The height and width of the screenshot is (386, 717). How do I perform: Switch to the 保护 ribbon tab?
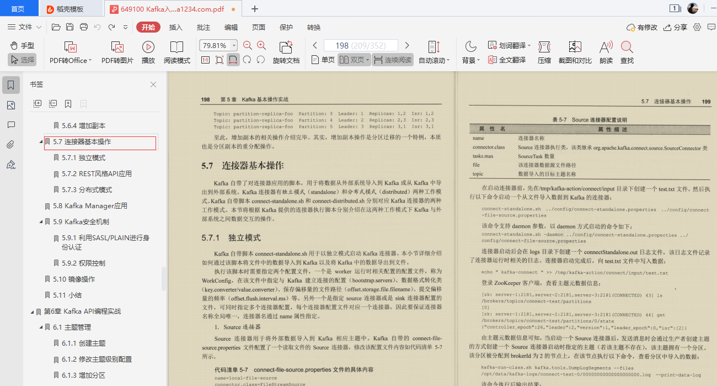[286, 27]
